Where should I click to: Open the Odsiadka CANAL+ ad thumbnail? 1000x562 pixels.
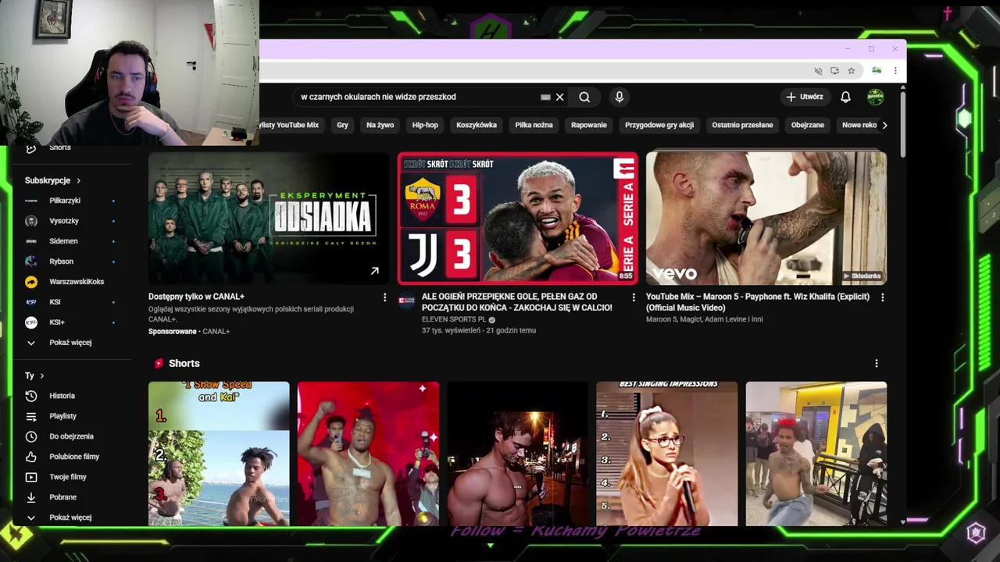click(x=268, y=218)
